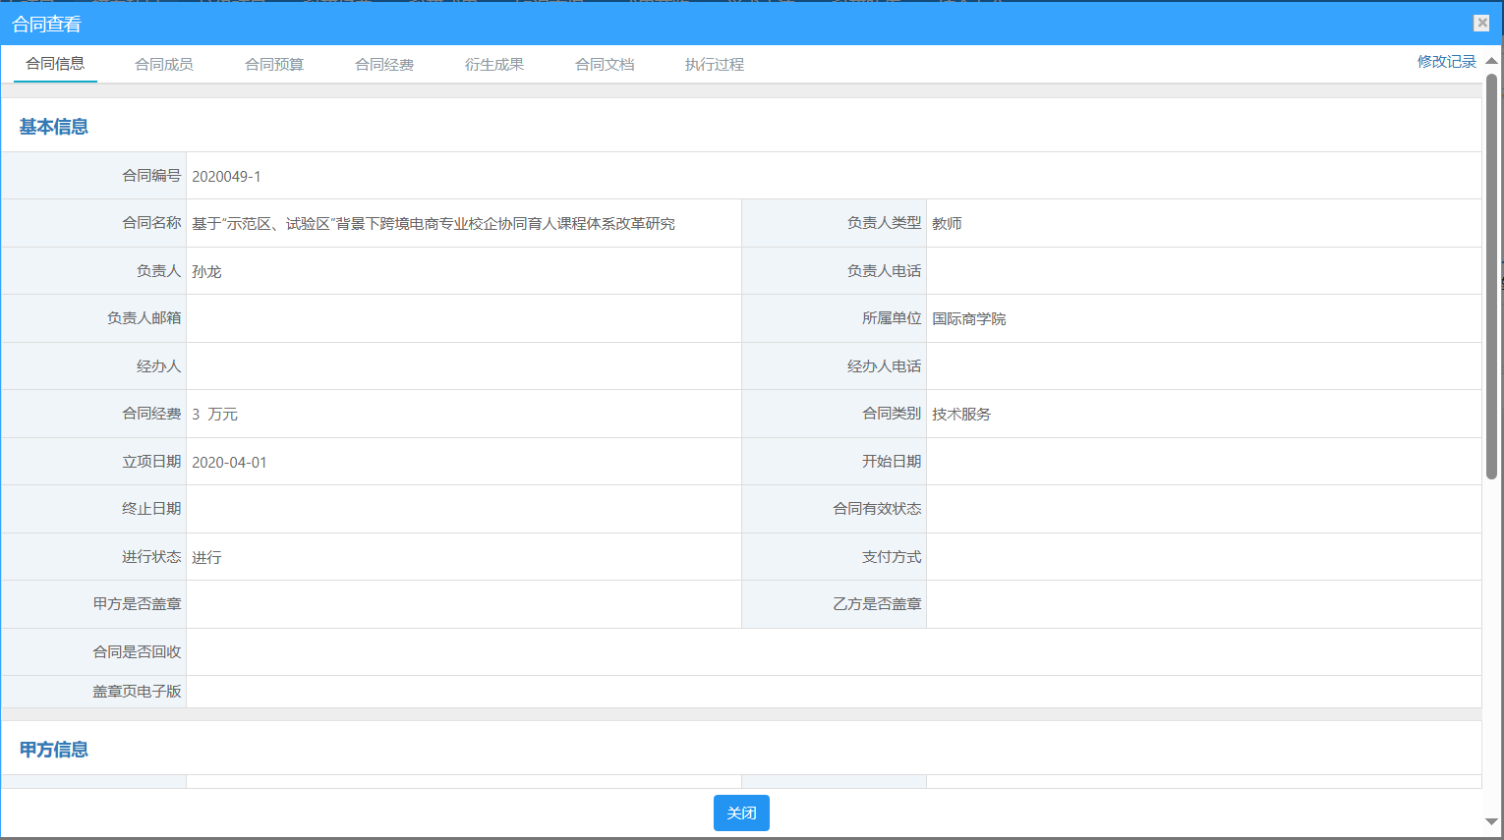
Task: View the 执行过程 tab
Action: pyautogui.click(x=715, y=65)
